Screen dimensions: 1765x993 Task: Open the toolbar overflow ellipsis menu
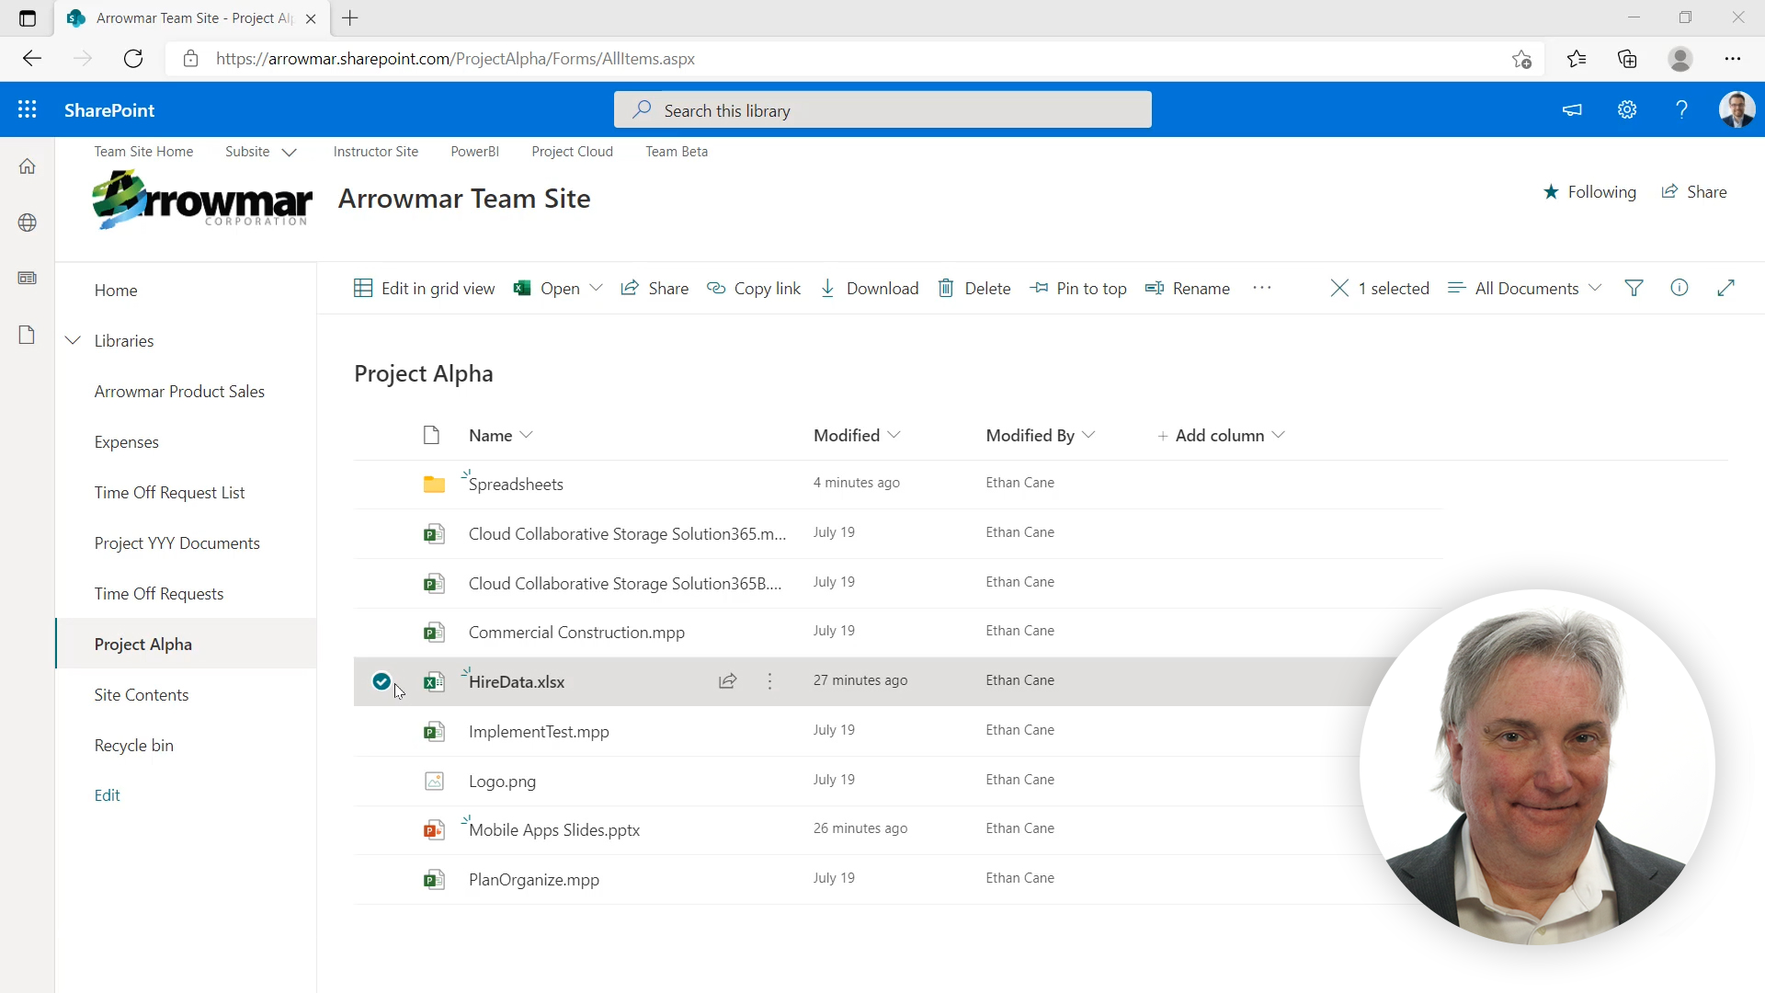point(1262,288)
